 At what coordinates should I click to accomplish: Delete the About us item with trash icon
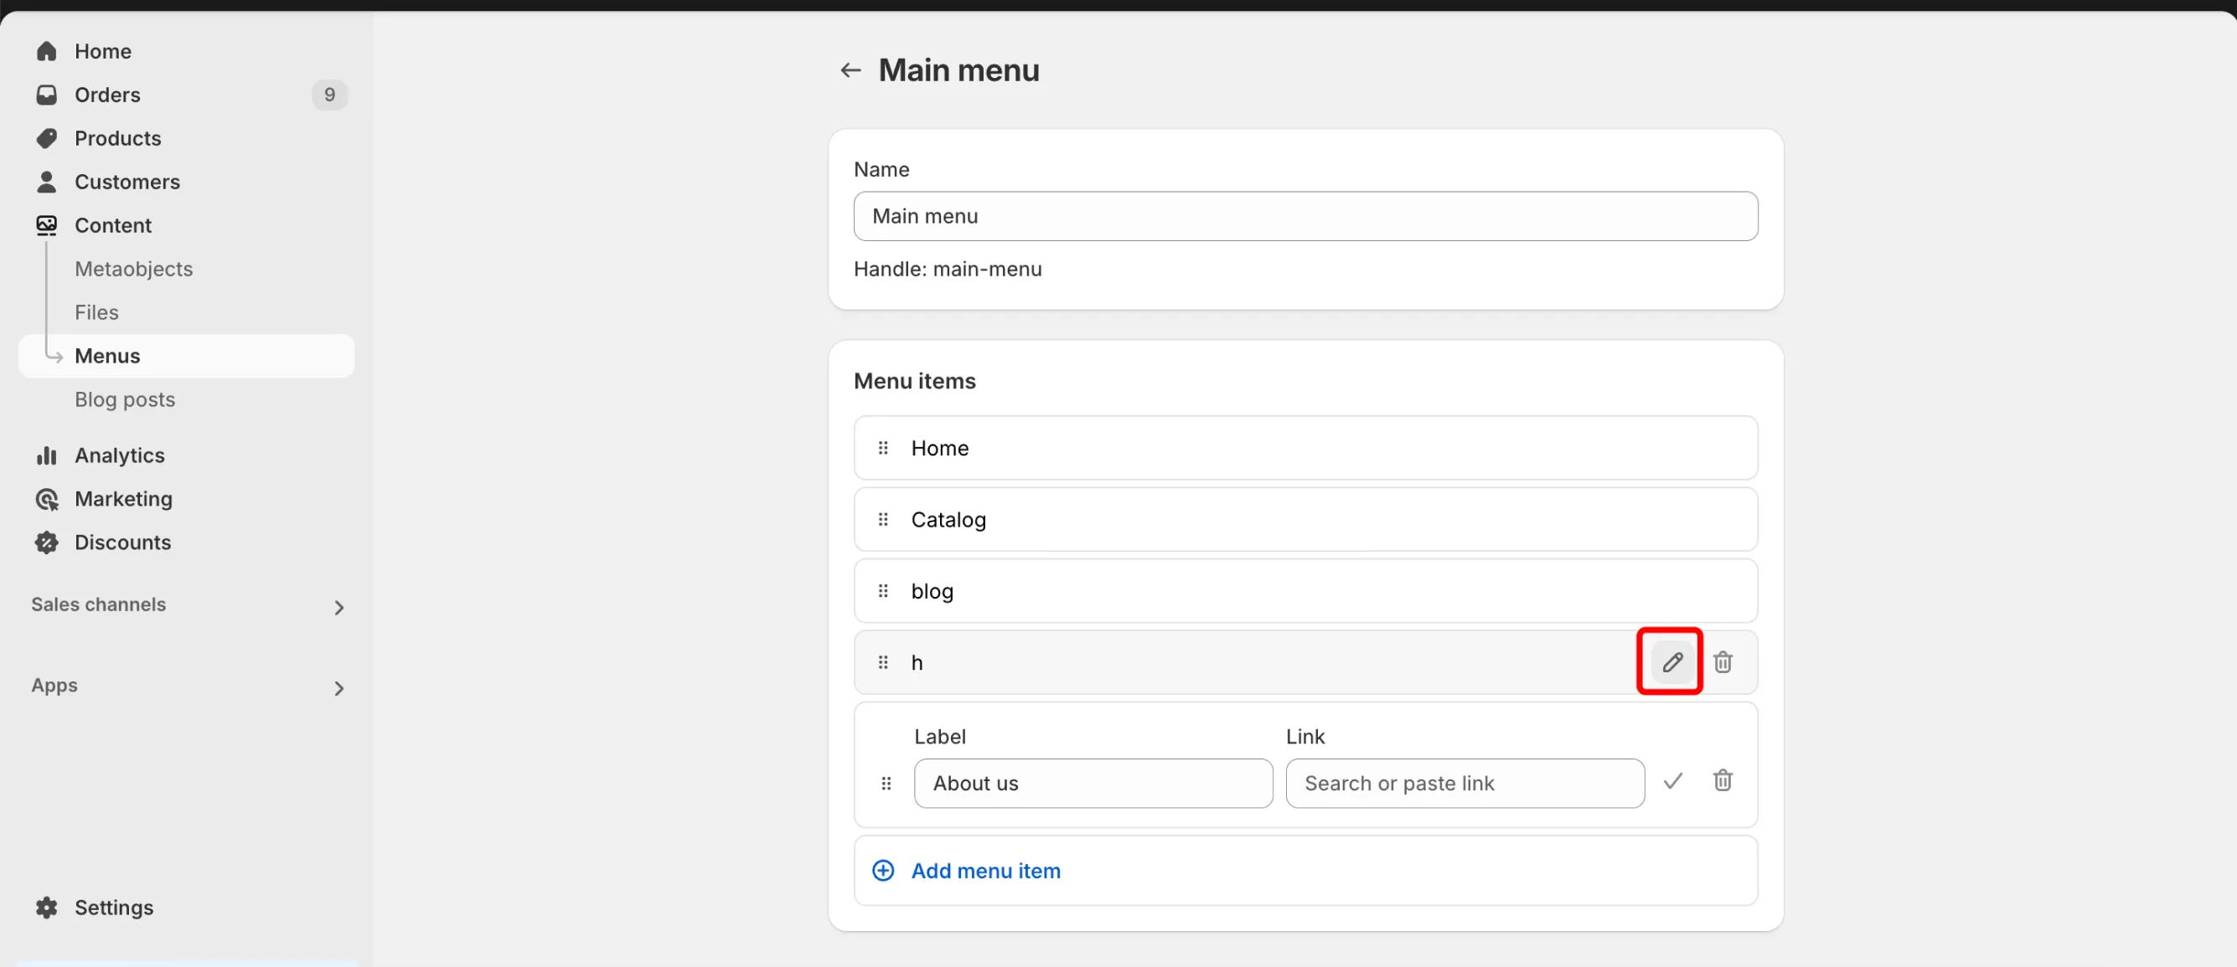click(x=1723, y=780)
